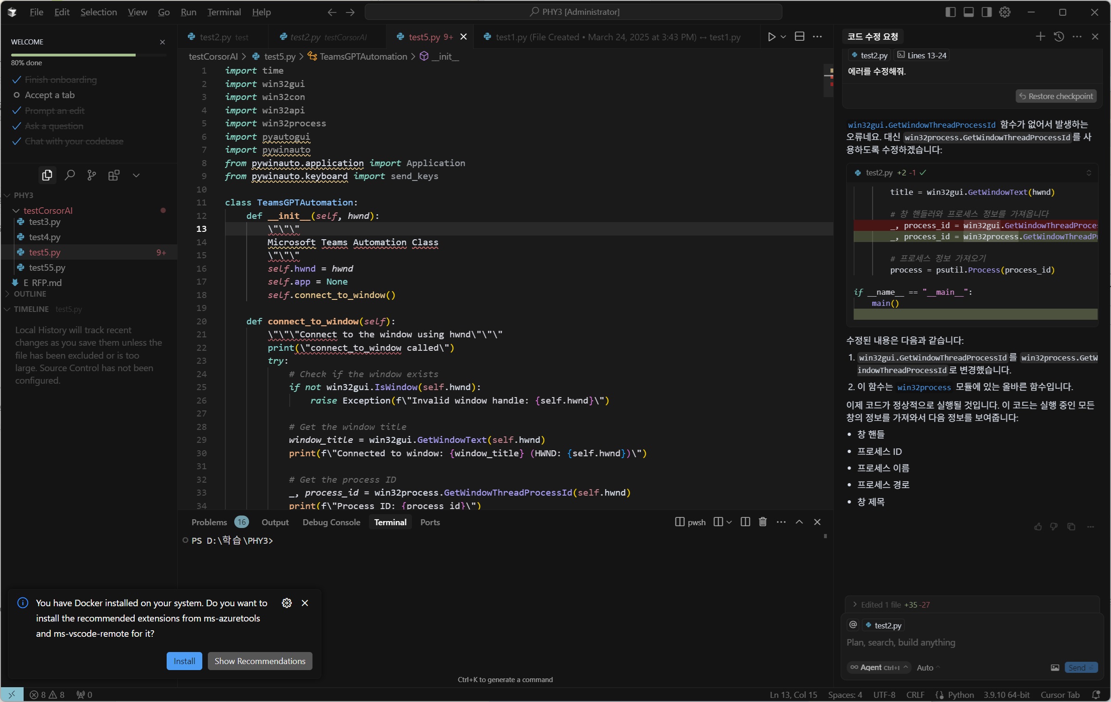Open the Extensions view icon
Image resolution: width=1111 pixels, height=702 pixels.
click(x=113, y=175)
